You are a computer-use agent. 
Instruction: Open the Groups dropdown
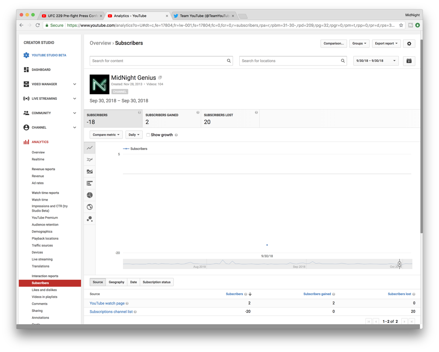coord(359,43)
